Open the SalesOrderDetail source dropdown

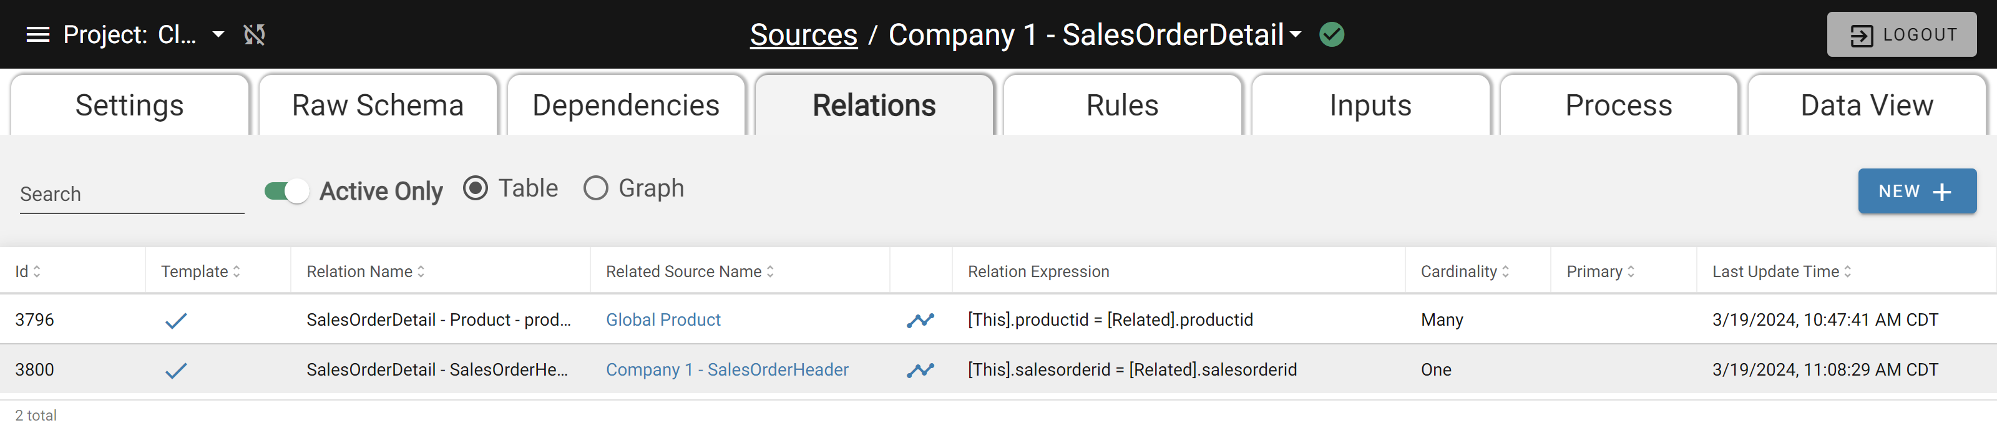tap(1296, 34)
